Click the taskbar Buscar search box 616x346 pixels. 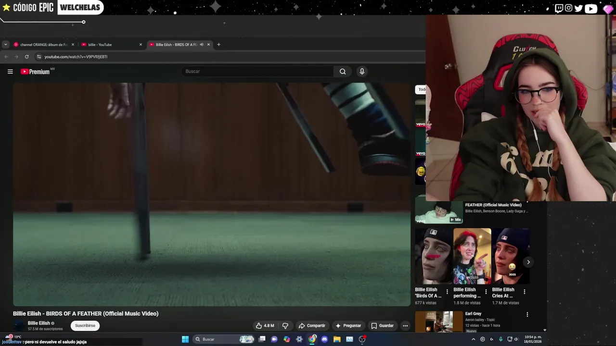click(224, 339)
